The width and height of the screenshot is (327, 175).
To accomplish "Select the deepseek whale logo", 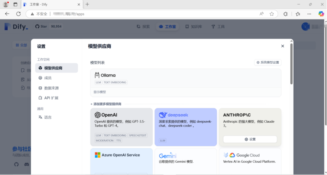I will tap(163, 115).
